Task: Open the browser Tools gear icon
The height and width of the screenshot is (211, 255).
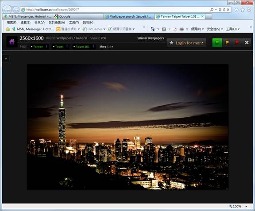Action: [x=249, y=10]
